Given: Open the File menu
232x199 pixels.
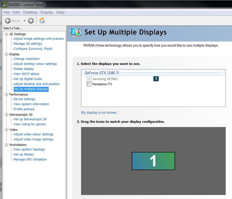Looking at the screenshot, I should [x=7, y=12].
